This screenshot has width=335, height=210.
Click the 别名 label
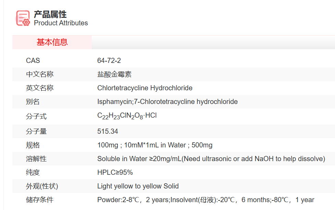pyautogui.click(x=33, y=102)
